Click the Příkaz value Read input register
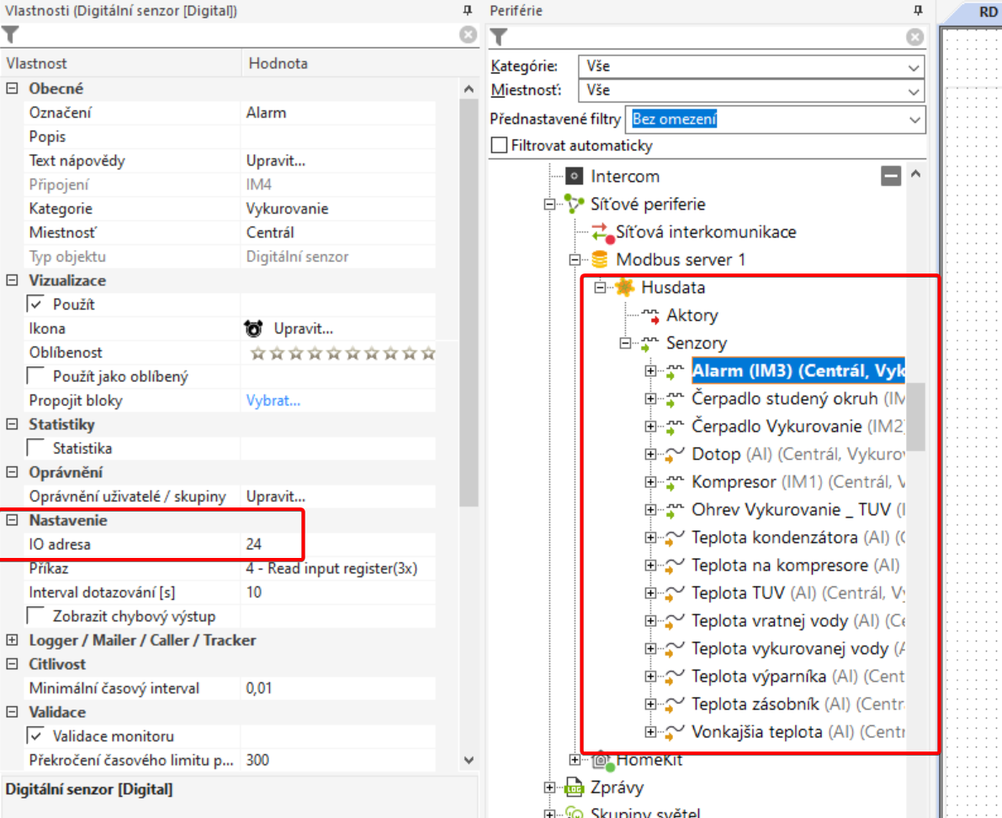The width and height of the screenshot is (1002, 818). 331,568
